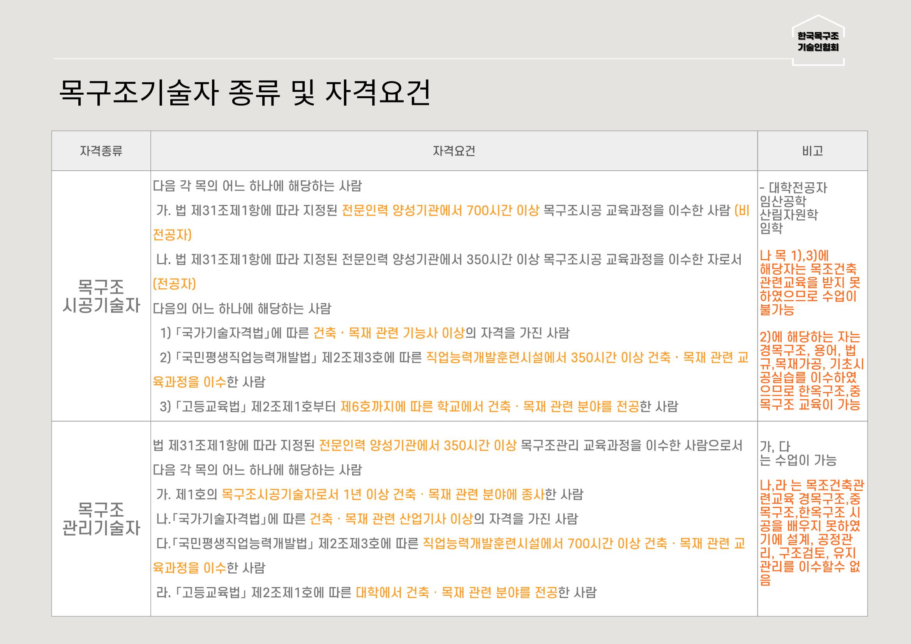Click the 한국목구조 기술인협회 house logo
Viewport: 911px width, 644px height.
click(818, 41)
